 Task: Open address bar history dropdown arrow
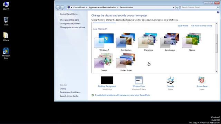(174, 8)
